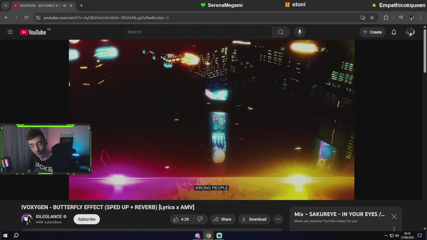Dislike the video with thumbs down

pos(200,219)
